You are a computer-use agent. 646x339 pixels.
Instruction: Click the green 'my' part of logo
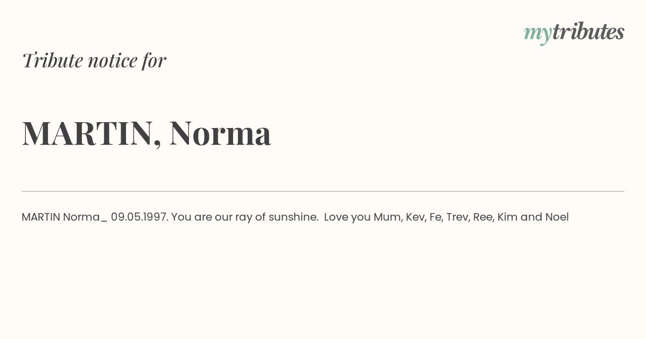click(537, 33)
